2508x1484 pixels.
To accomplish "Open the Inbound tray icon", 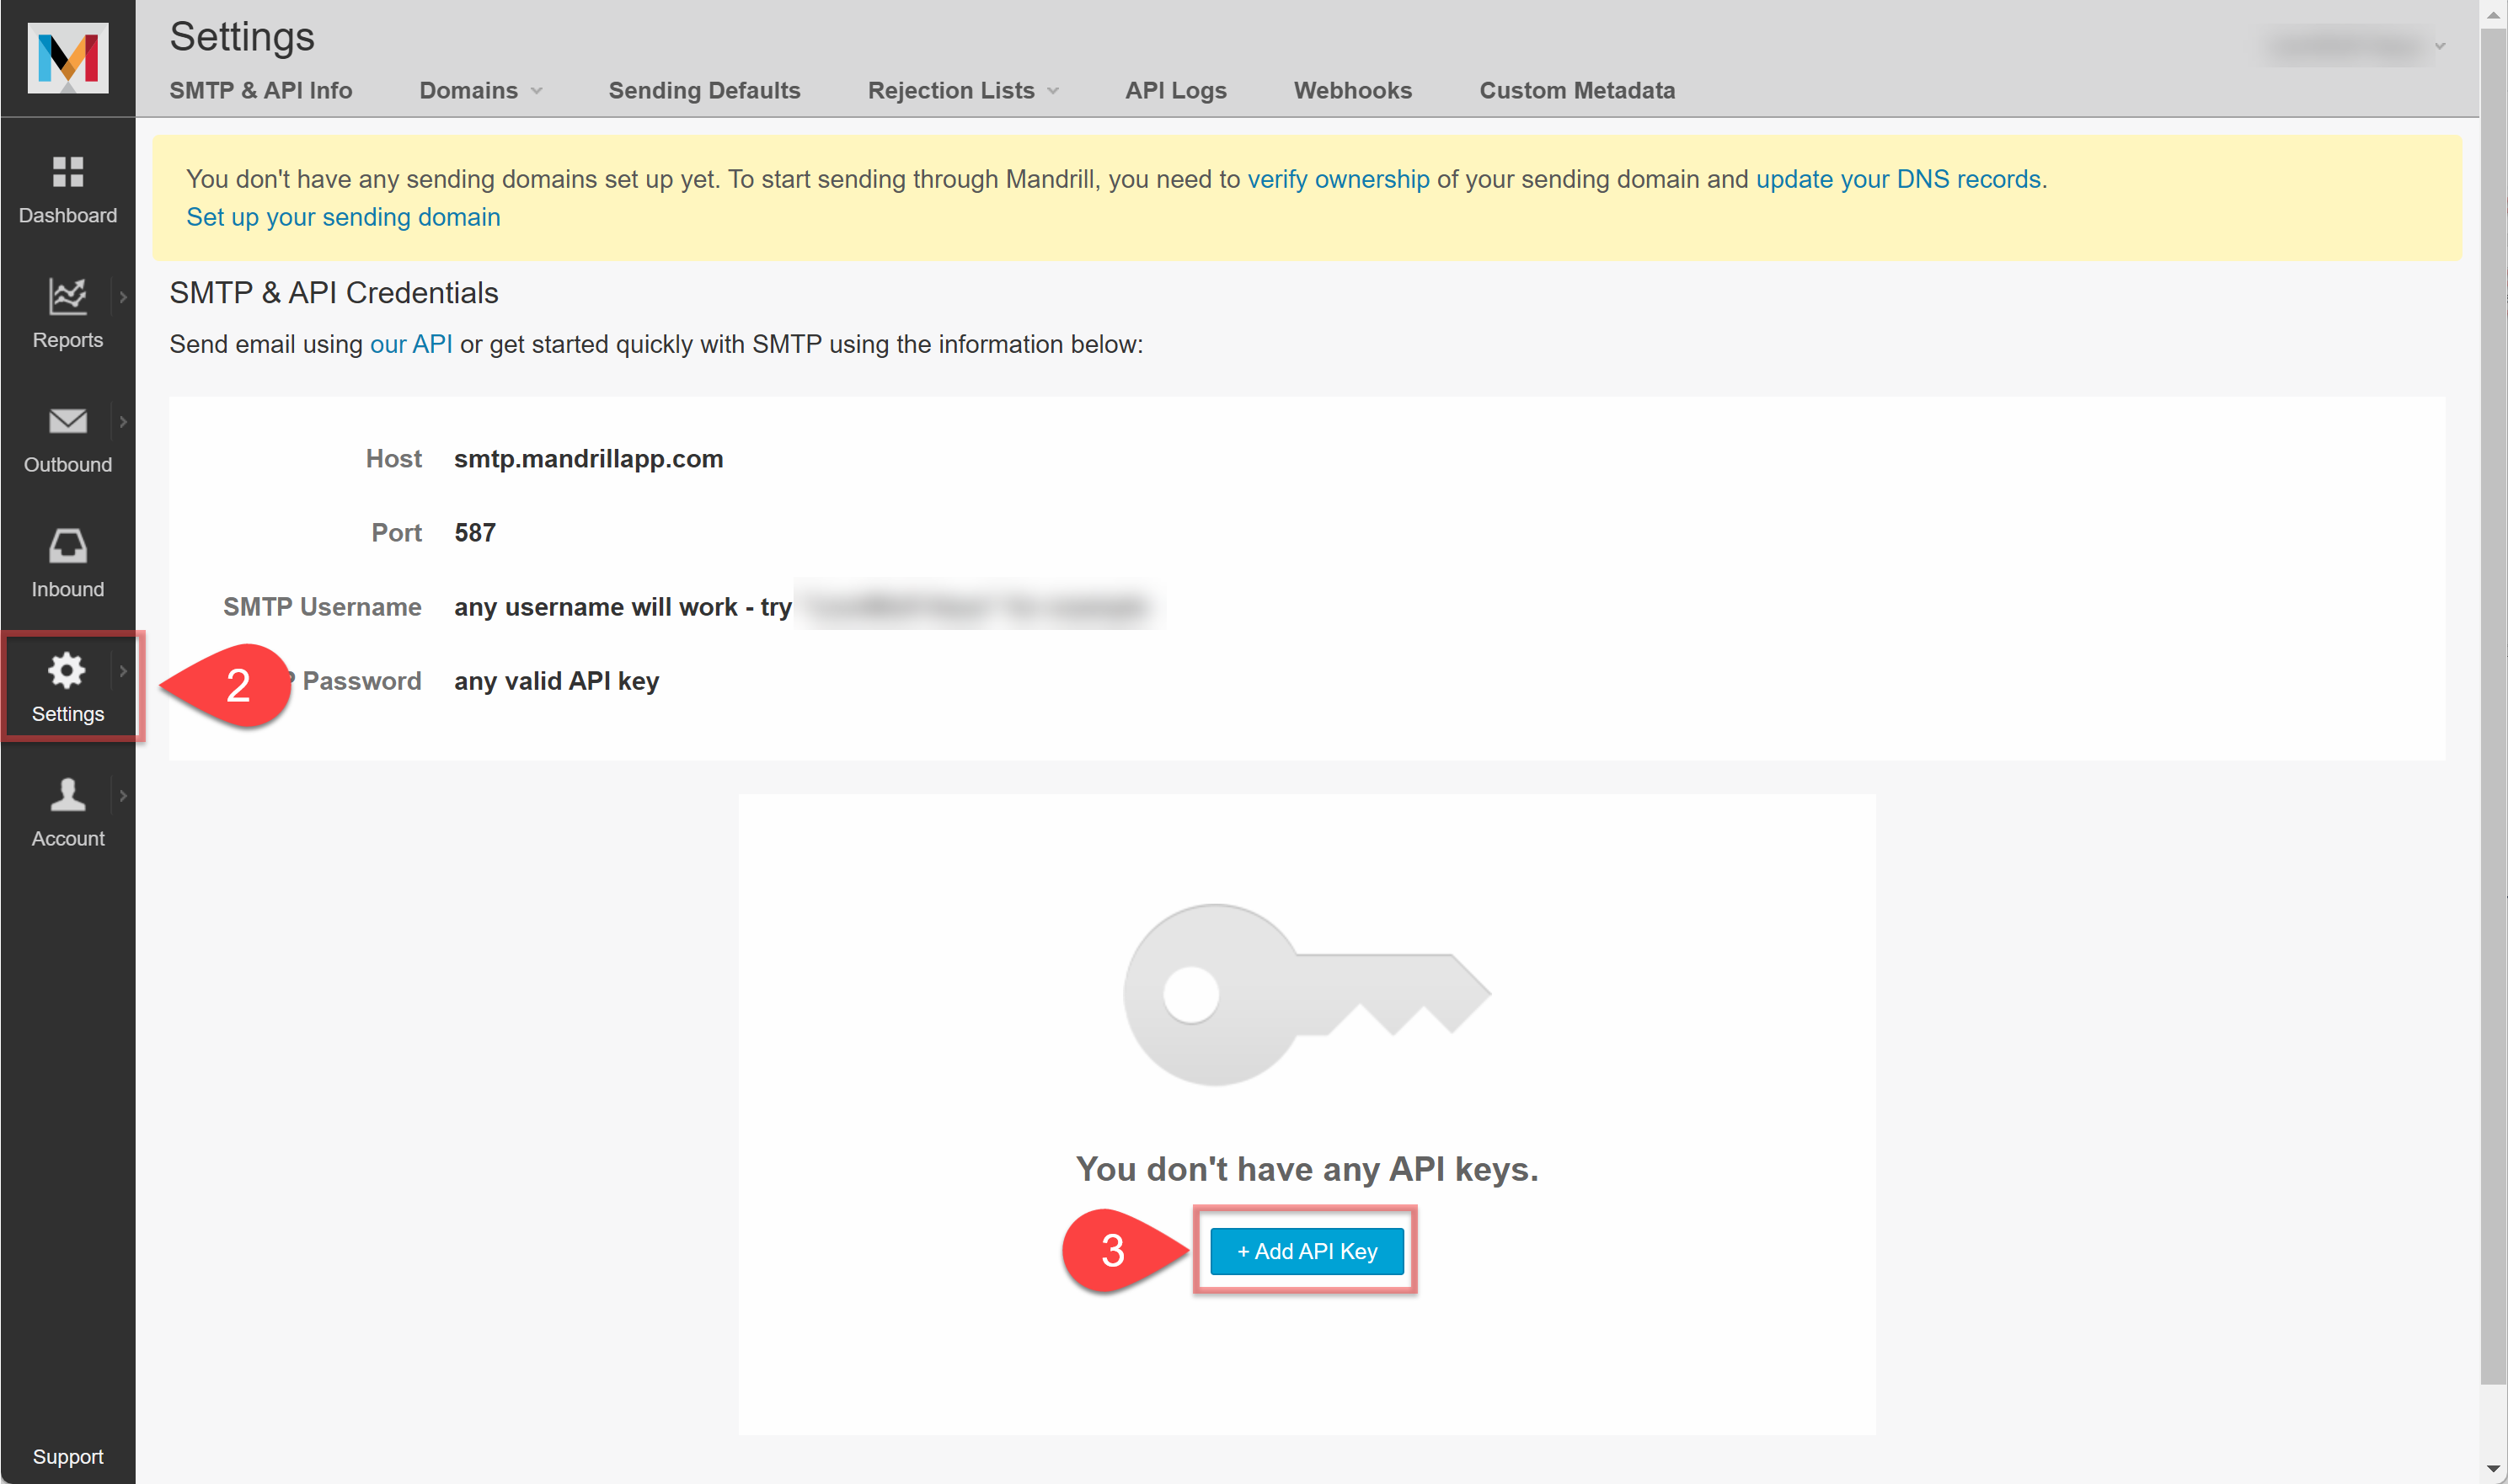I will 68,546.
